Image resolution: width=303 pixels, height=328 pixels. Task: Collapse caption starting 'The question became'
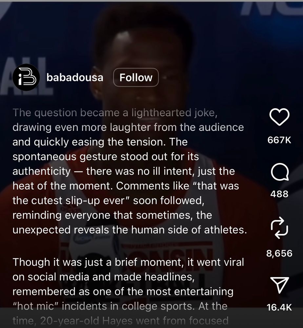(x=130, y=171)
